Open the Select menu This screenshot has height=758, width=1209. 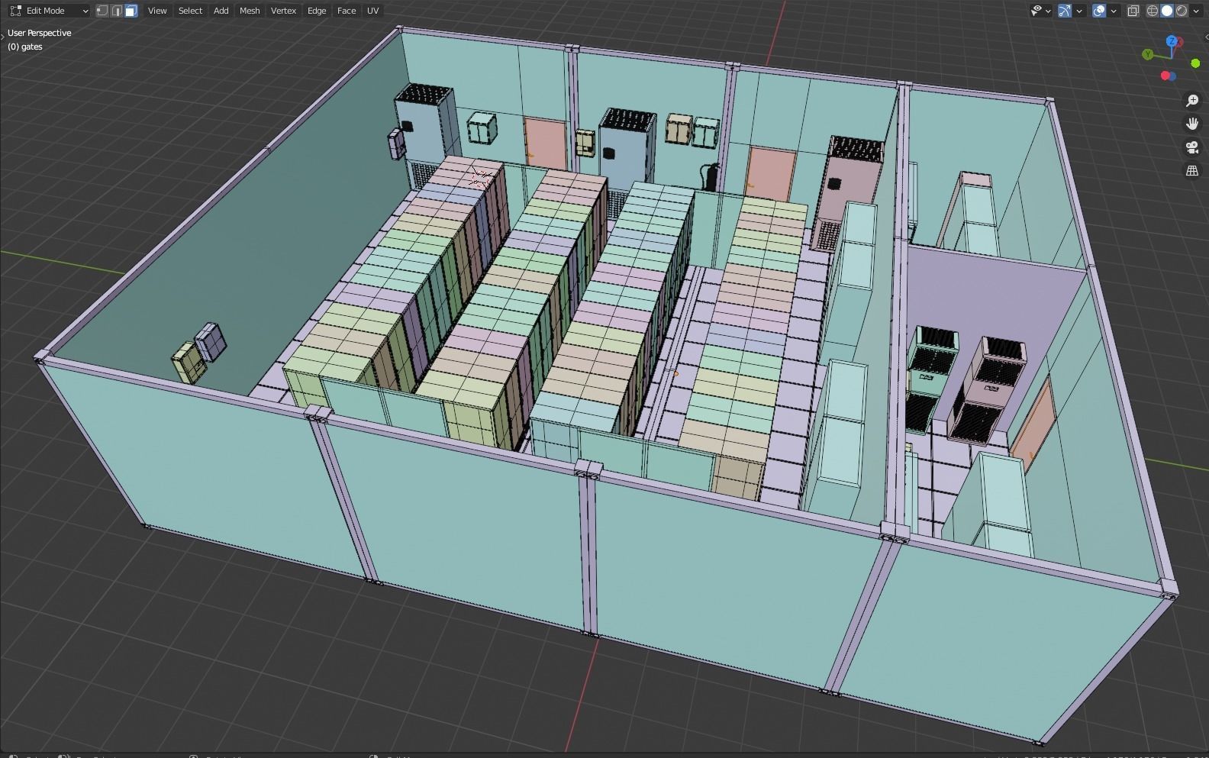191,11
